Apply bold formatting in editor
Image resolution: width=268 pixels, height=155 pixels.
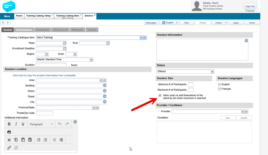pos(9,124)
